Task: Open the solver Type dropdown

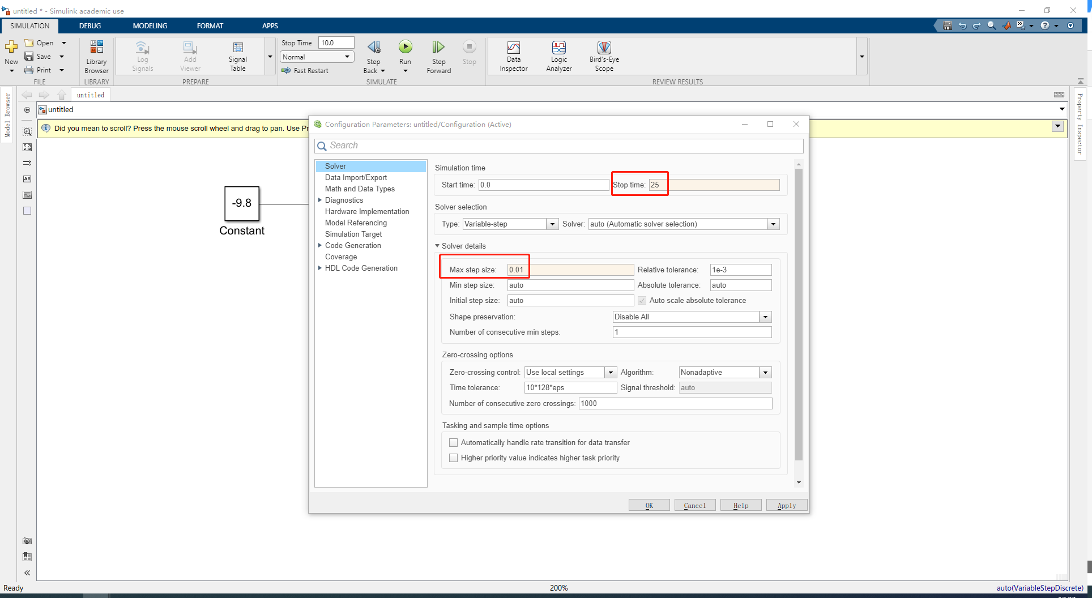Action: tap(552, 224)
